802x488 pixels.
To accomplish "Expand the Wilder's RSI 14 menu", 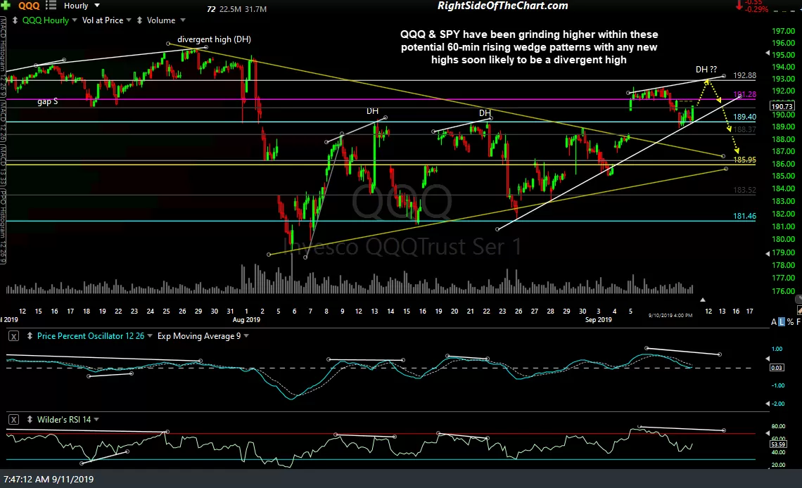I will [x=96, y=420].
